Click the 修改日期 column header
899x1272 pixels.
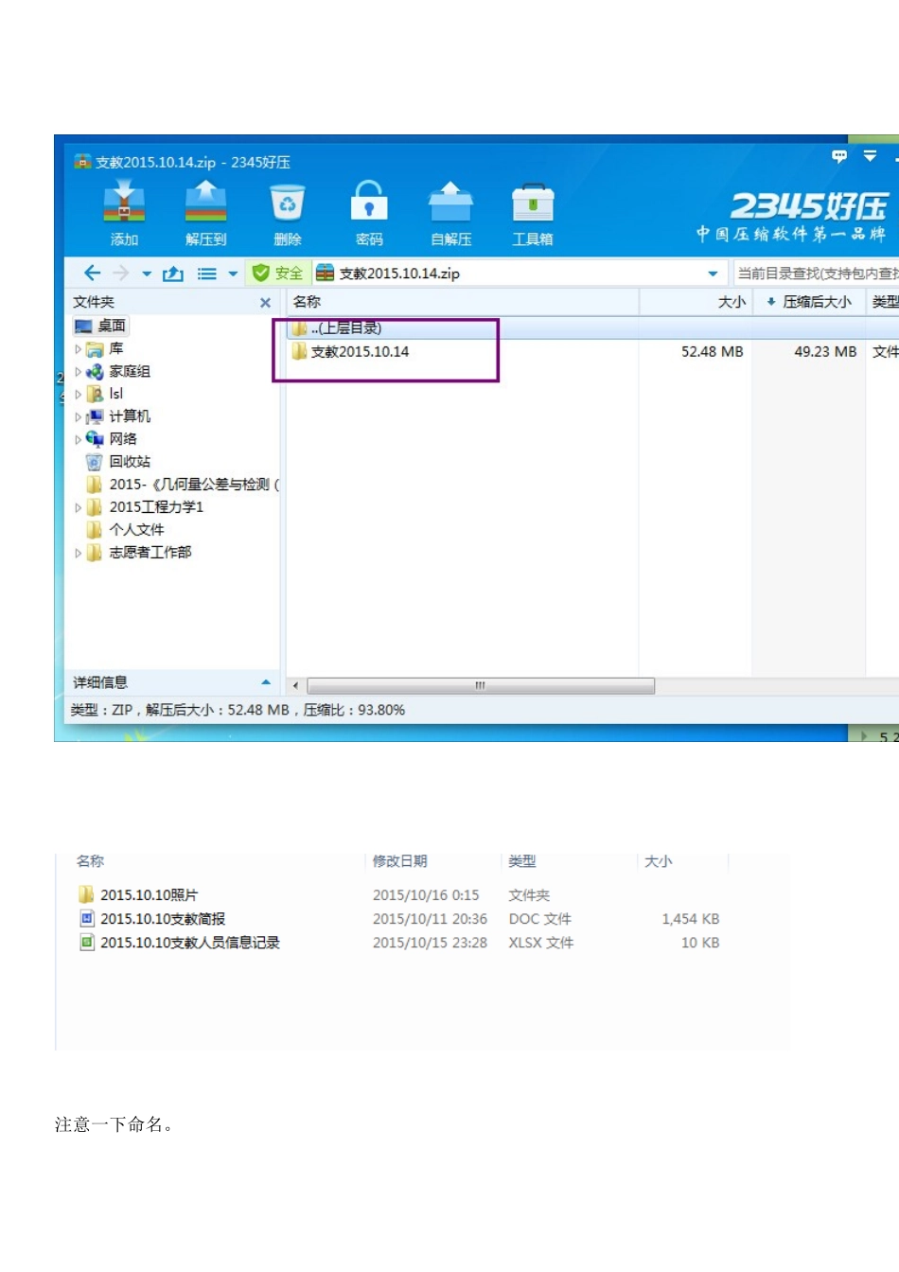click(x=399, y=861)
